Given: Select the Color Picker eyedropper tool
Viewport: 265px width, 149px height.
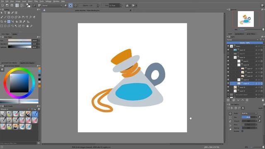Looking at the screenshot, I should pyautogui.click(x=24, y=22).
